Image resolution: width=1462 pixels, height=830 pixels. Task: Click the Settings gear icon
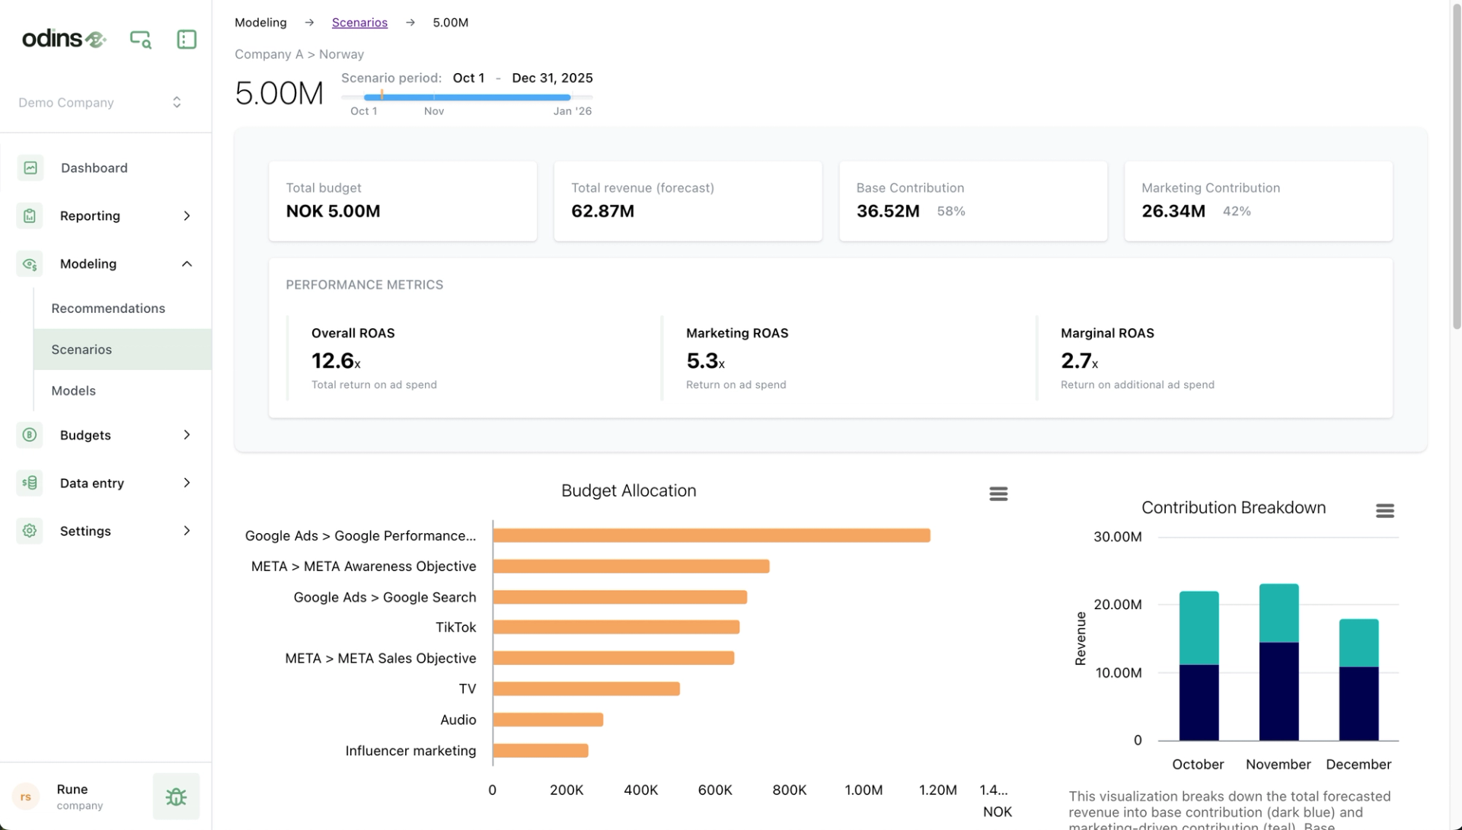pyautogui.click(x=30, y=531)
